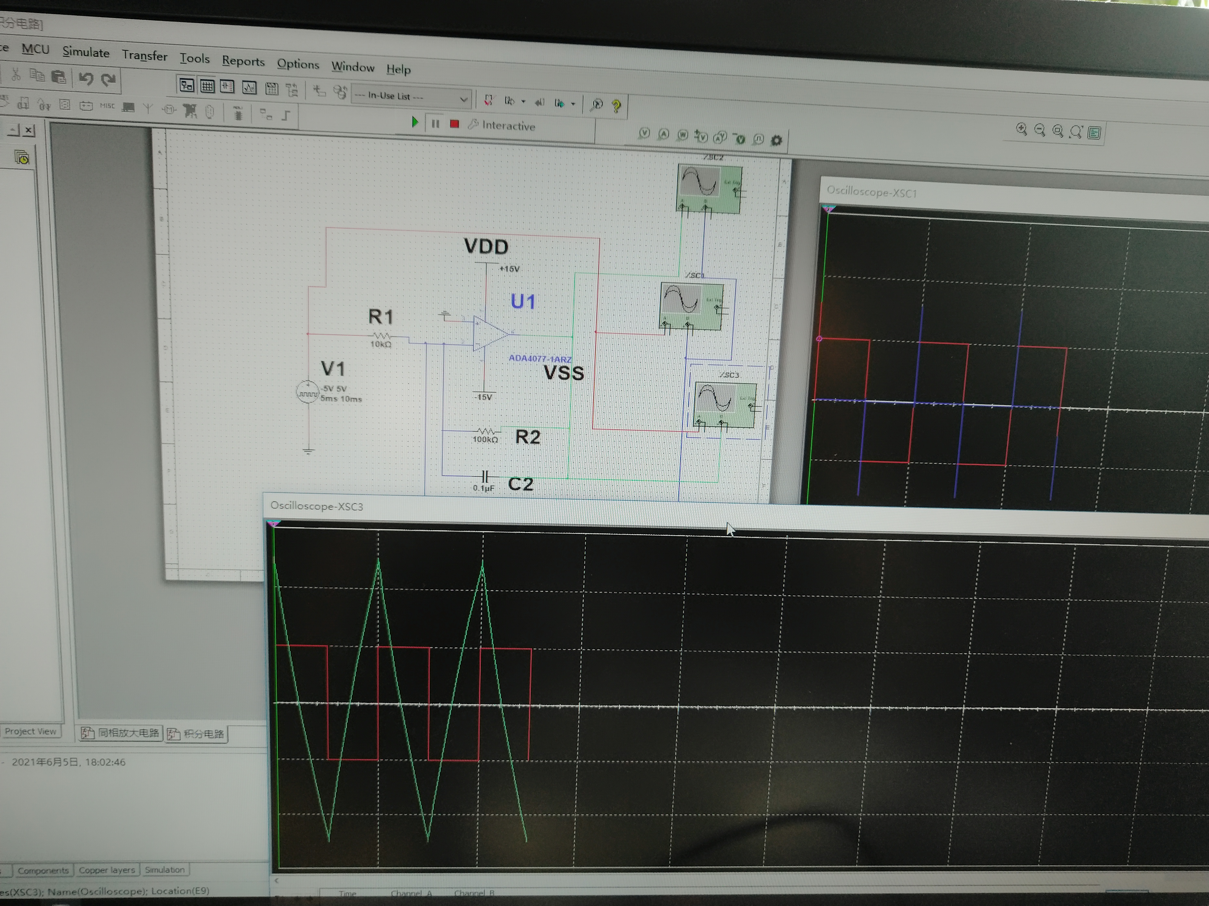This screenshot has height=906, width=1209.
Task: Open Probe settings gear icon
Action: (x=777, y=140)
